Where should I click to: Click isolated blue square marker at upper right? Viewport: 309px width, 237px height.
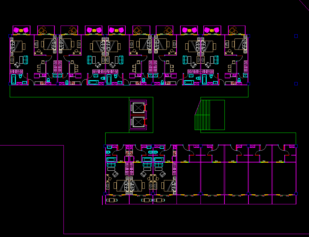click(296, 36)
